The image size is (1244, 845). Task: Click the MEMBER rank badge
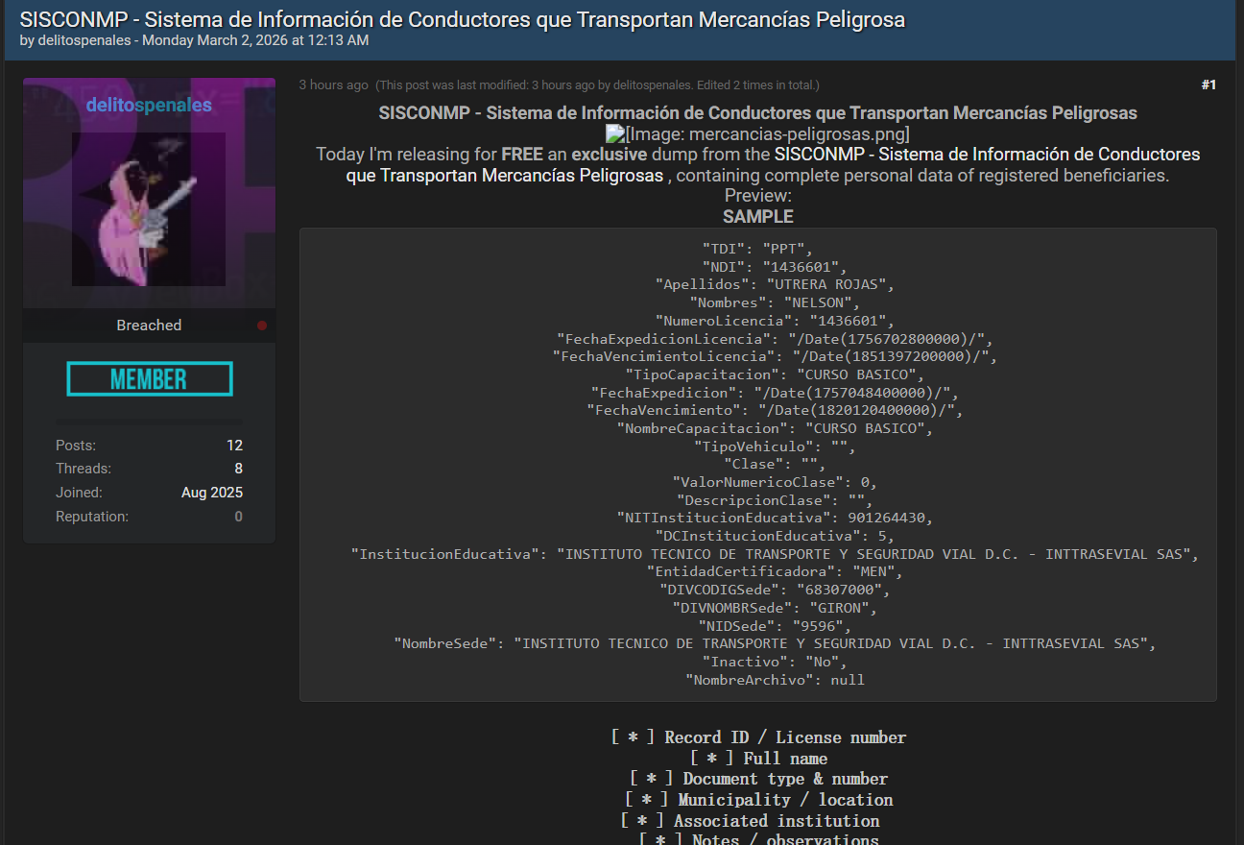pos(149,379)
